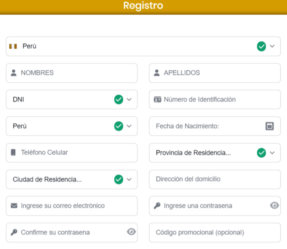The width and height of the screenshot is (287, 249).
Task: Open the Ciudad de Residencia dropdown
Action: [129, 179]
